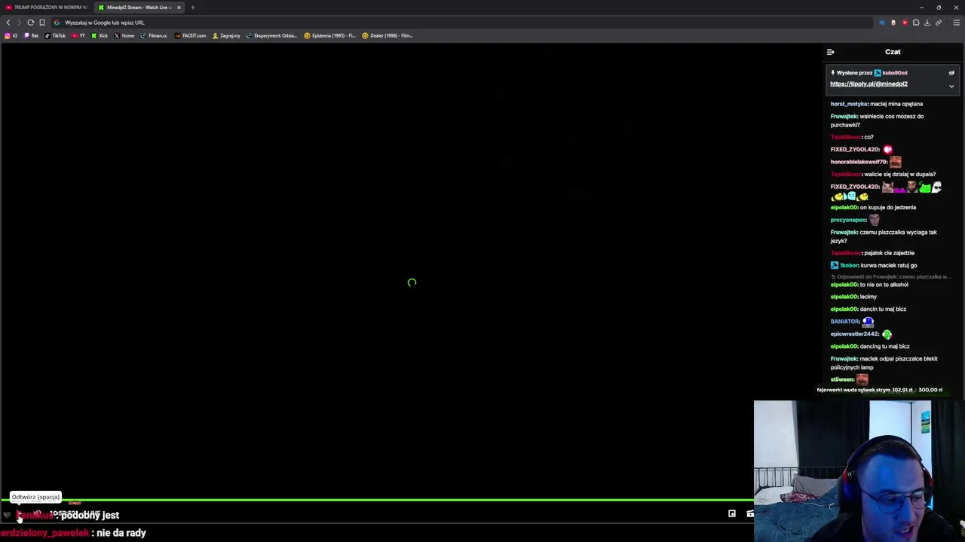Seek on the green stream progress bar

click(x=377, y=500)
